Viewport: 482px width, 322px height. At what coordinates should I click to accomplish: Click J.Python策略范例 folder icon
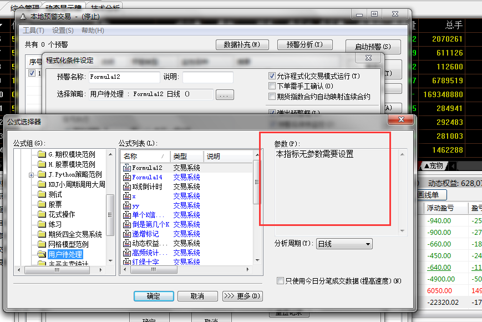42,174
